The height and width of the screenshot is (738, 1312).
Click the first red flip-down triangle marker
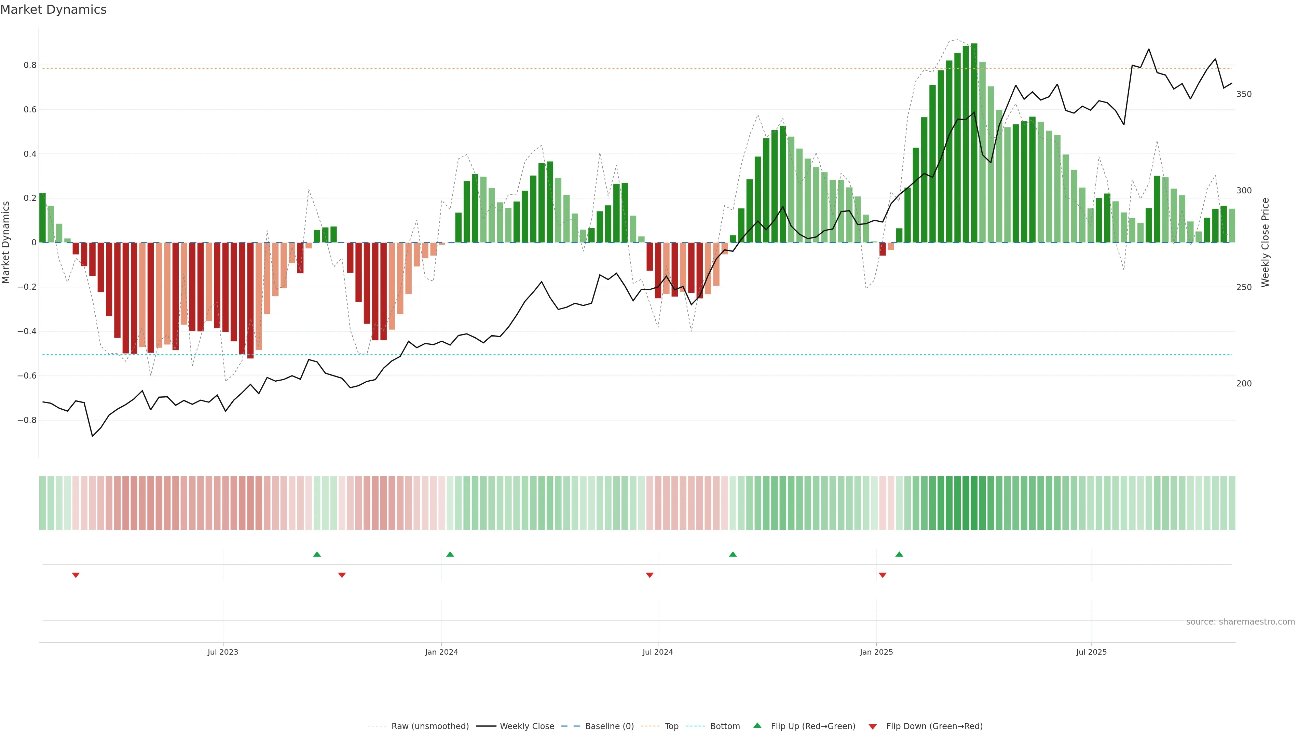pyautogui.click(x=76, y=575)
